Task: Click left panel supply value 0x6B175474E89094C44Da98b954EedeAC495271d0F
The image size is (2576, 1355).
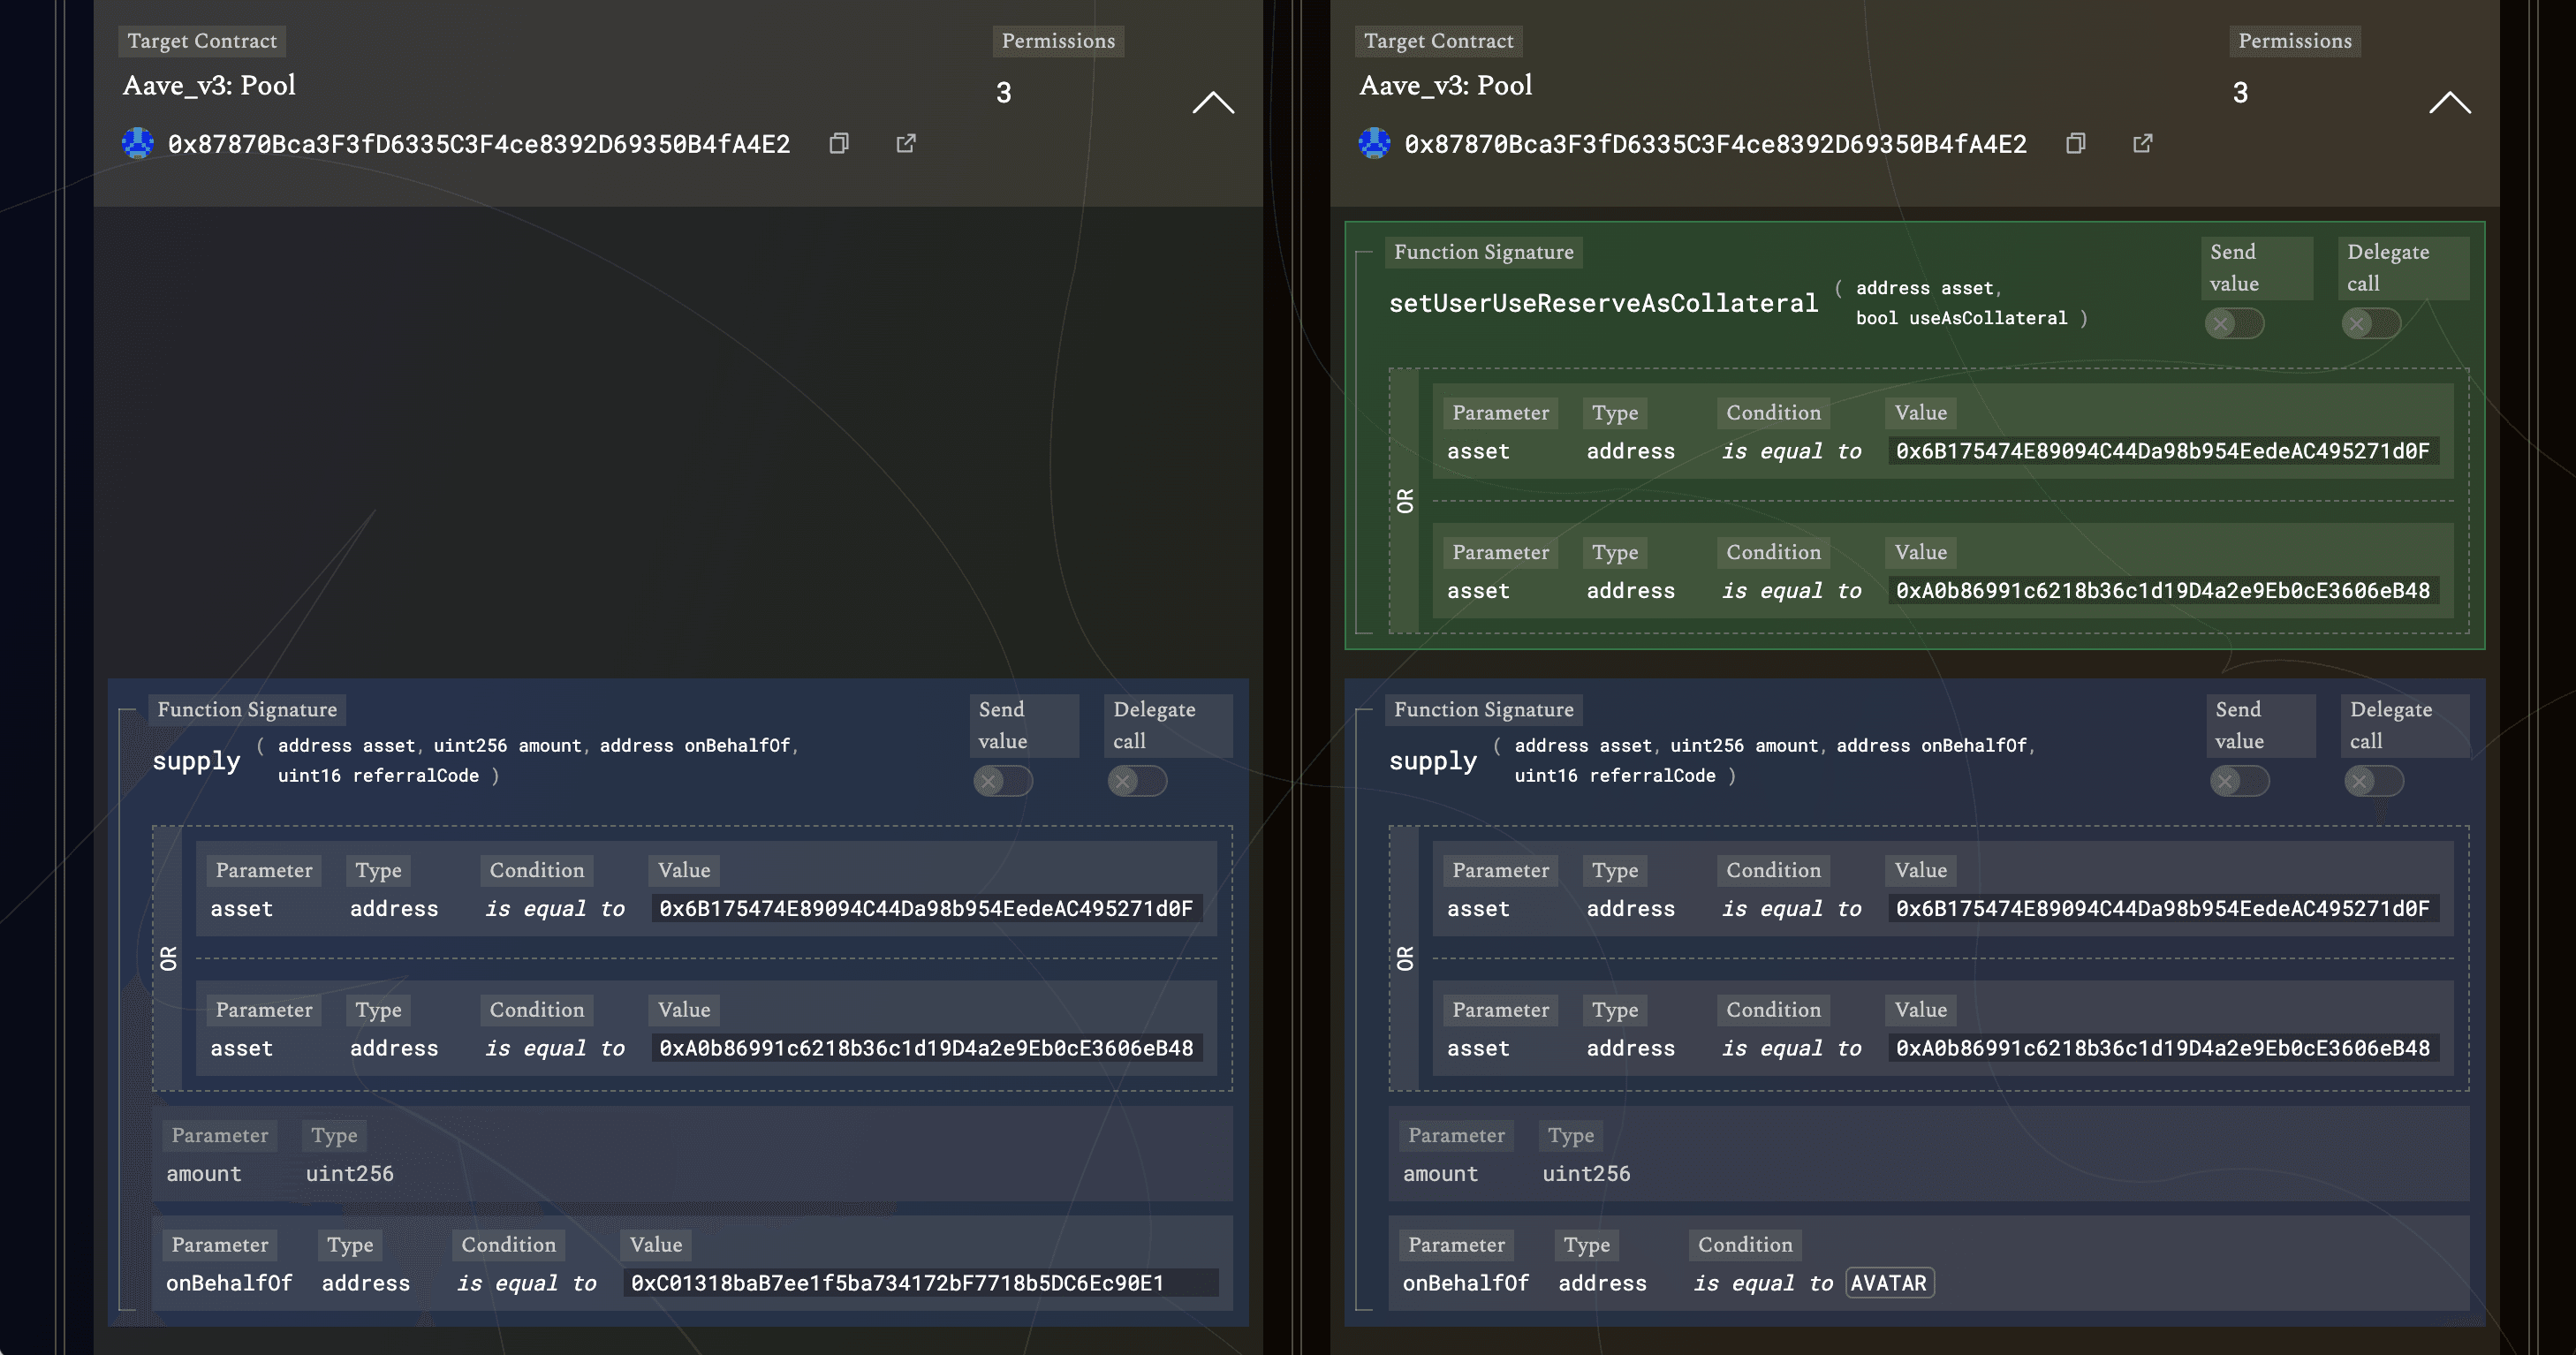Action: tap(926, 909)
